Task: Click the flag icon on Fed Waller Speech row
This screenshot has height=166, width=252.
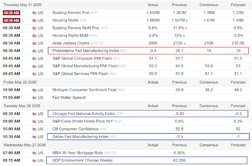Action: pos(34,98)
